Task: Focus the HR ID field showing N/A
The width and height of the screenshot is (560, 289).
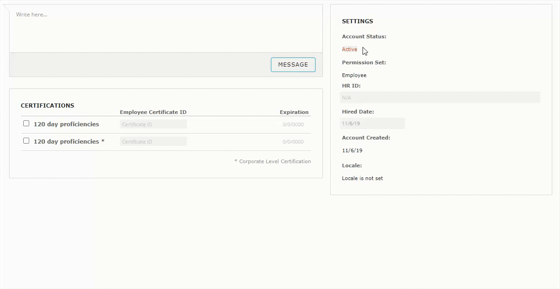Action: click(440, 98)
